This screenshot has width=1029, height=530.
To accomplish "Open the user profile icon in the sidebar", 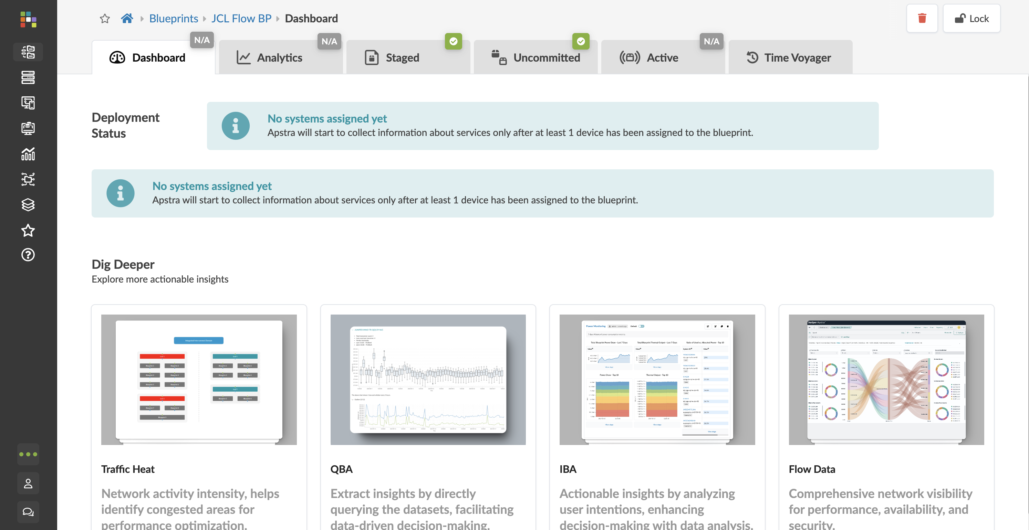I will (28, 483).
